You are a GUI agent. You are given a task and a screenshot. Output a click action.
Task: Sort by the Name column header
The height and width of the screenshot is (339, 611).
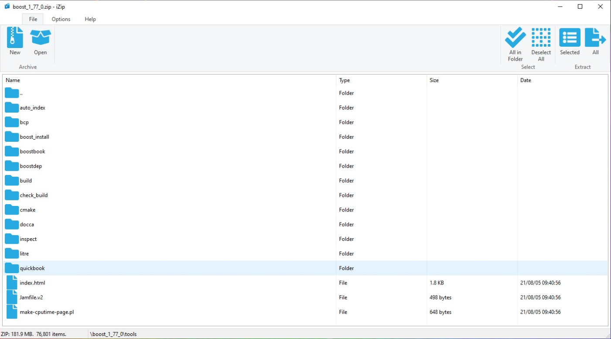click(x=170, y=80)
